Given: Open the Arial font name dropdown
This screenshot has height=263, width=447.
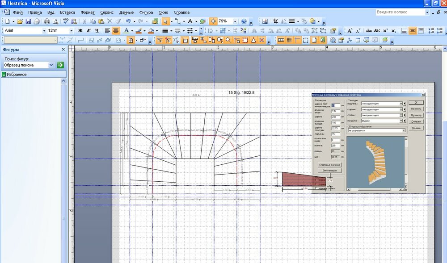Looking at the screenshot, I should [x=44, y=31].
